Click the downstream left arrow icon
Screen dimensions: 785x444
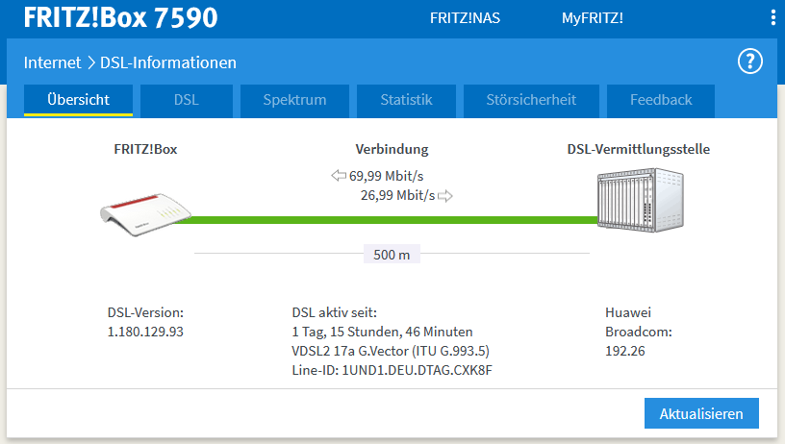[x=339, y=176]
